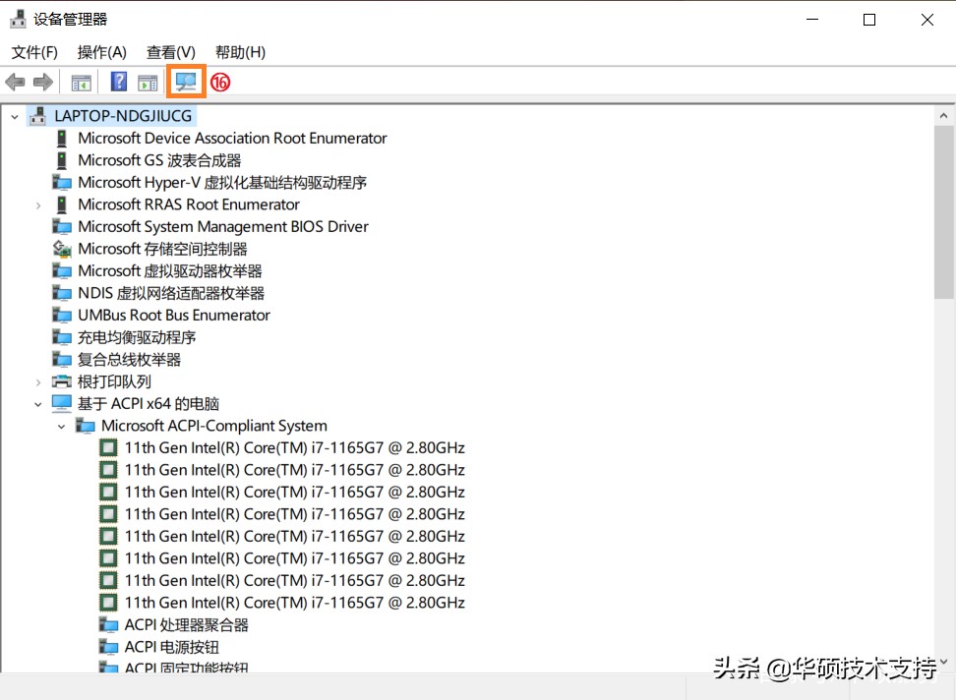Select ACPI 处理器聚合器 entry
Viewport: 956px width, 700px height.
(x=187, y=624)
